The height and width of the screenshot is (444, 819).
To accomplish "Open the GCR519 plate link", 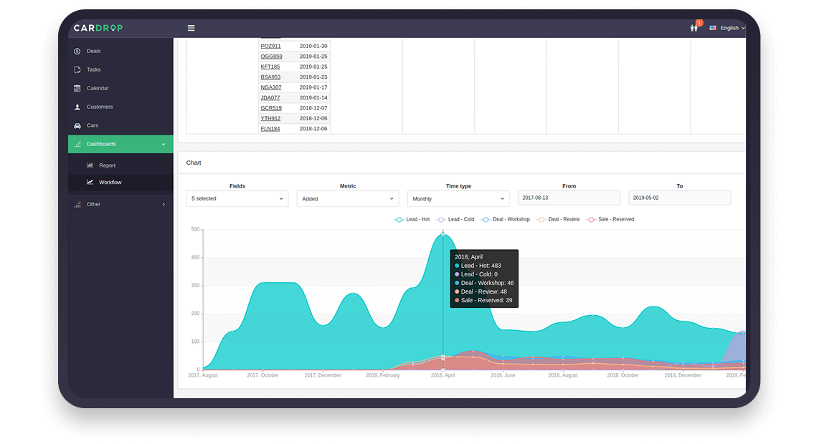I will point(270,108).
